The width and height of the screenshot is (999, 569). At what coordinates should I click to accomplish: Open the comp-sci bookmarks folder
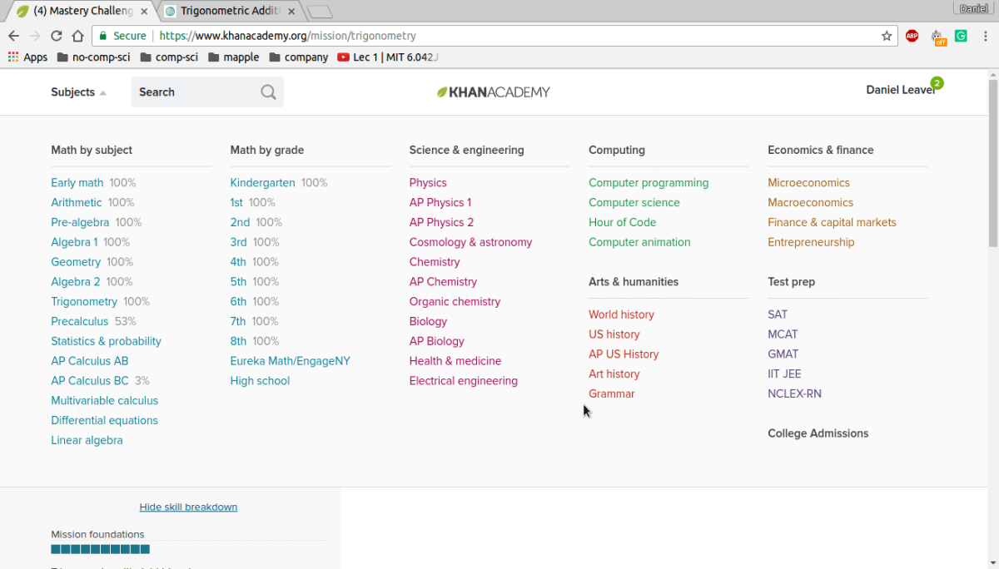[169, 57]
